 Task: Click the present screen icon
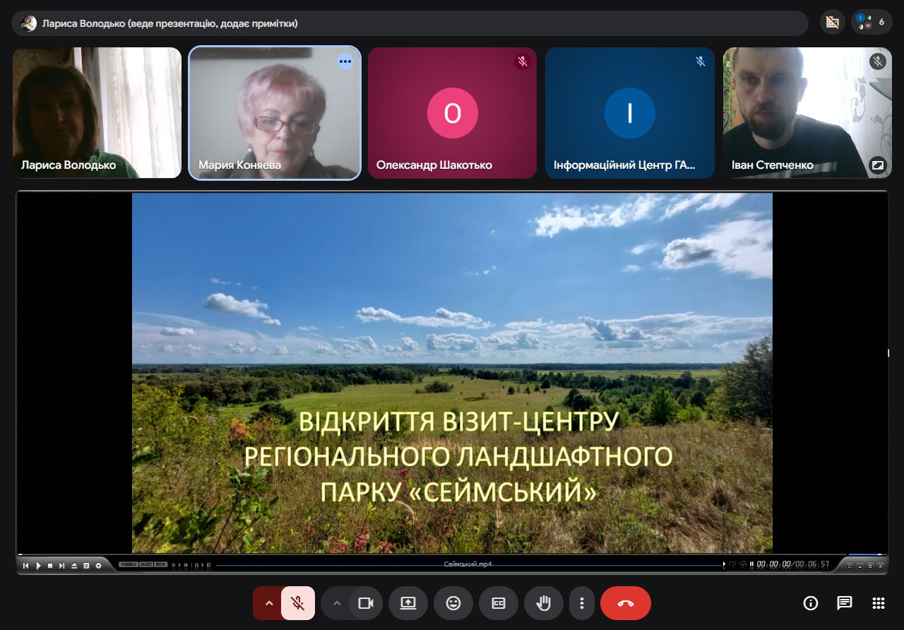tap(408, 603)
